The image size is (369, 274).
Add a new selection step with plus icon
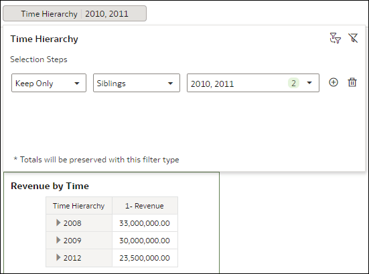[x=334, y=82]
